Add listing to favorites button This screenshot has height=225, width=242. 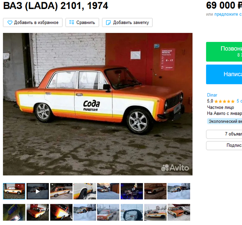[x=33, y=22]
